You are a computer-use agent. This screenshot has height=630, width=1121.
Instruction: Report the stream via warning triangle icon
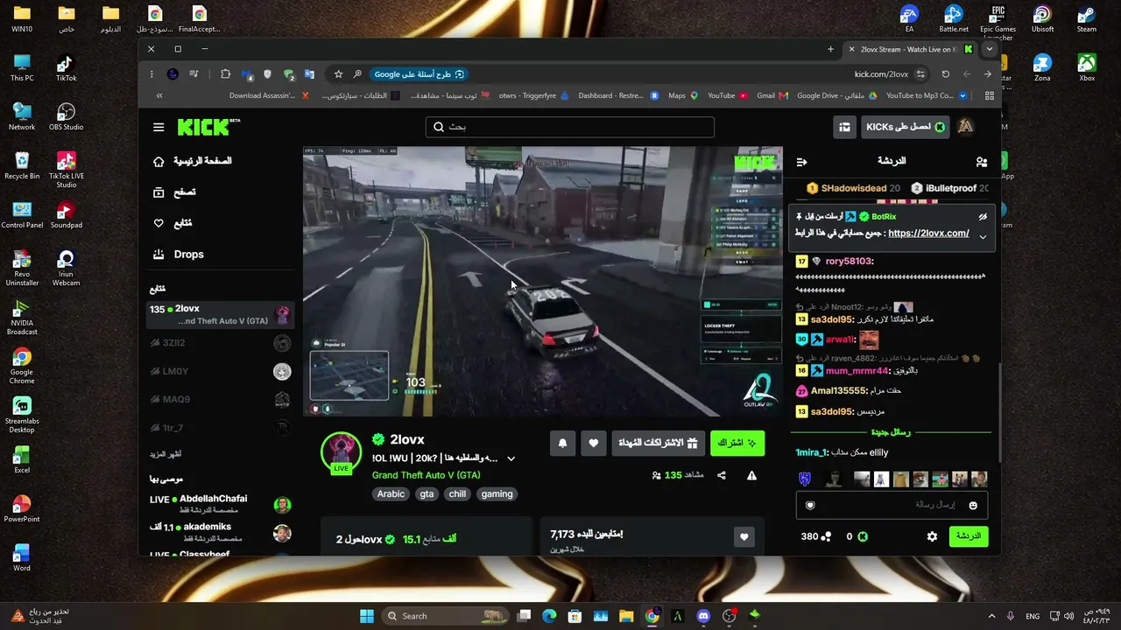[751, 476]
